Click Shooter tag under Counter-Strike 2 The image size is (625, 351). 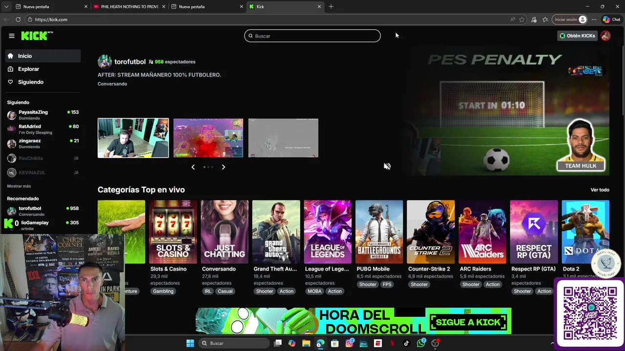click(419, 285)
